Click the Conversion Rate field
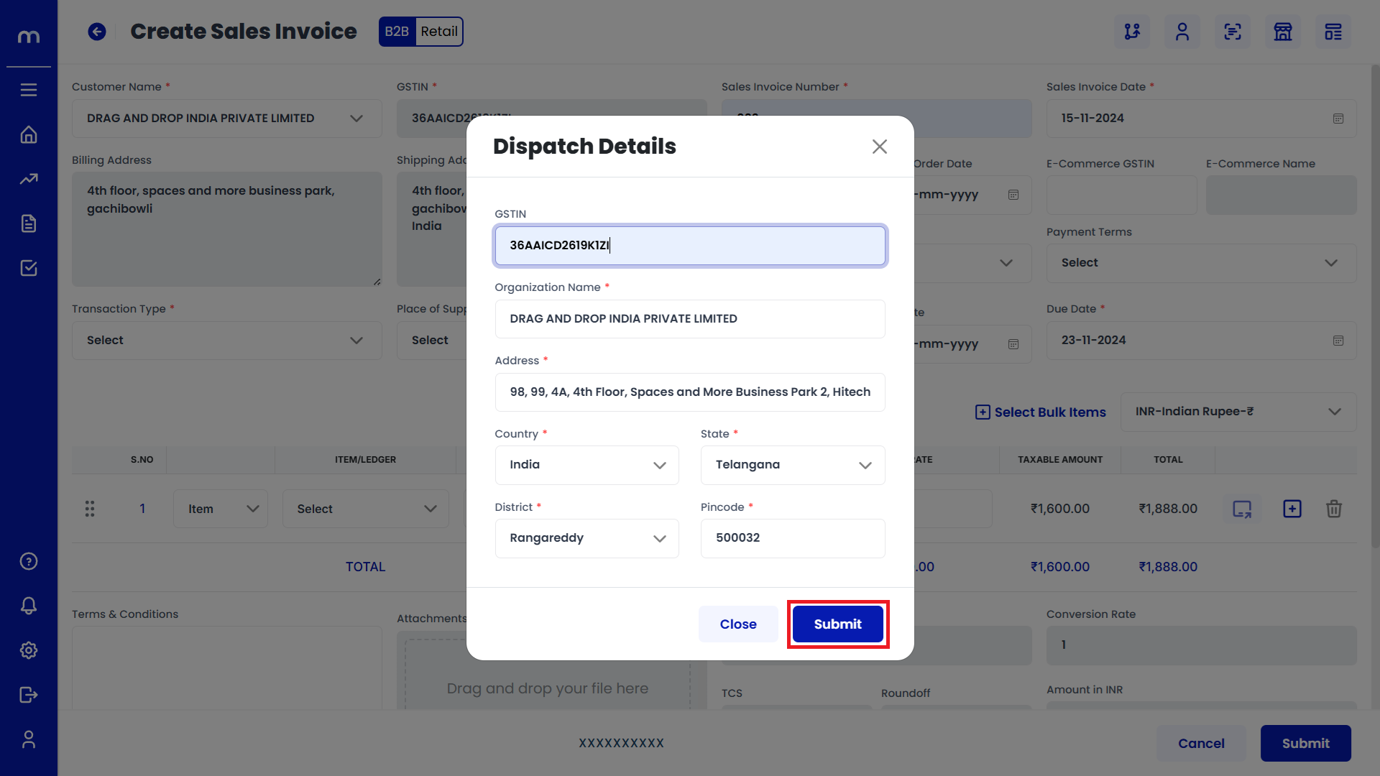This screenshot has width=1380, height=776. pyautogui.click(x=1202, y=645)
